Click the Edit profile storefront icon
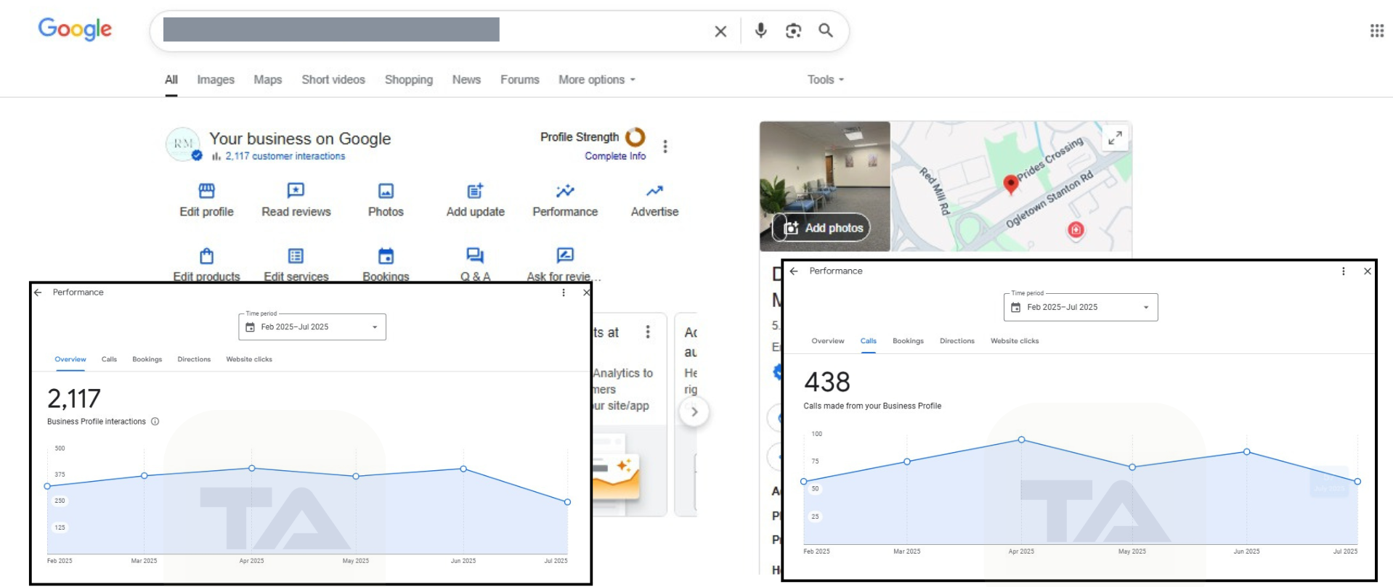1393x587 pixels. pyautogui.click(x=206, y=191)
